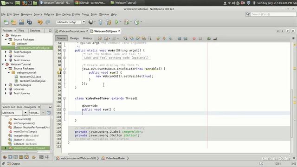
Task: Click the Debug Project toolbar icon
Action: (127, 22)
